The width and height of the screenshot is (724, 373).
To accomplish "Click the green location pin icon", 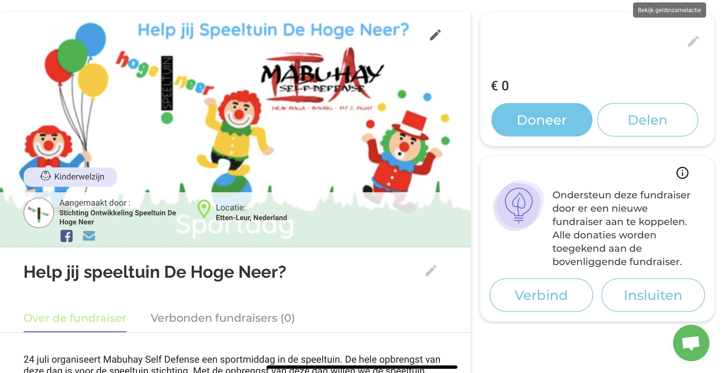I will 204,209.
